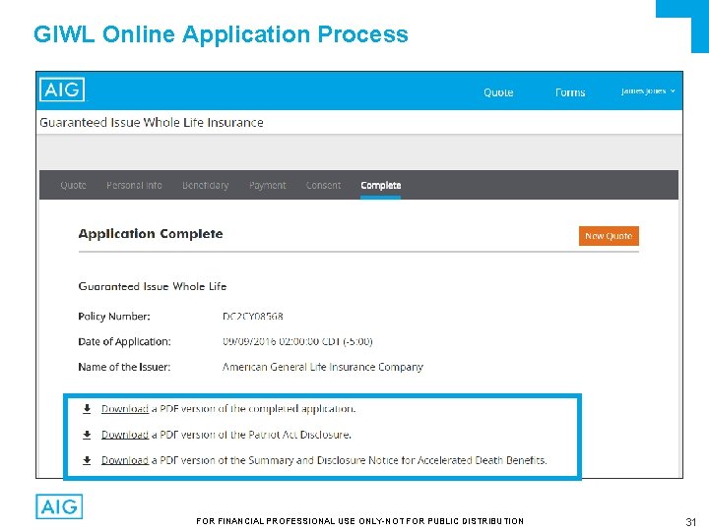
Task: Download the Summary and Disclosure Notice PDF link
Action: [125, 460]
